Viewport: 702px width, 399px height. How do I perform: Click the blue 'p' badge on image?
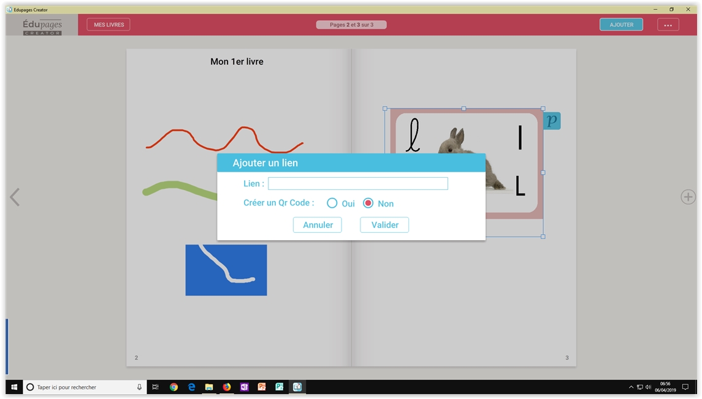pos(552,121)
